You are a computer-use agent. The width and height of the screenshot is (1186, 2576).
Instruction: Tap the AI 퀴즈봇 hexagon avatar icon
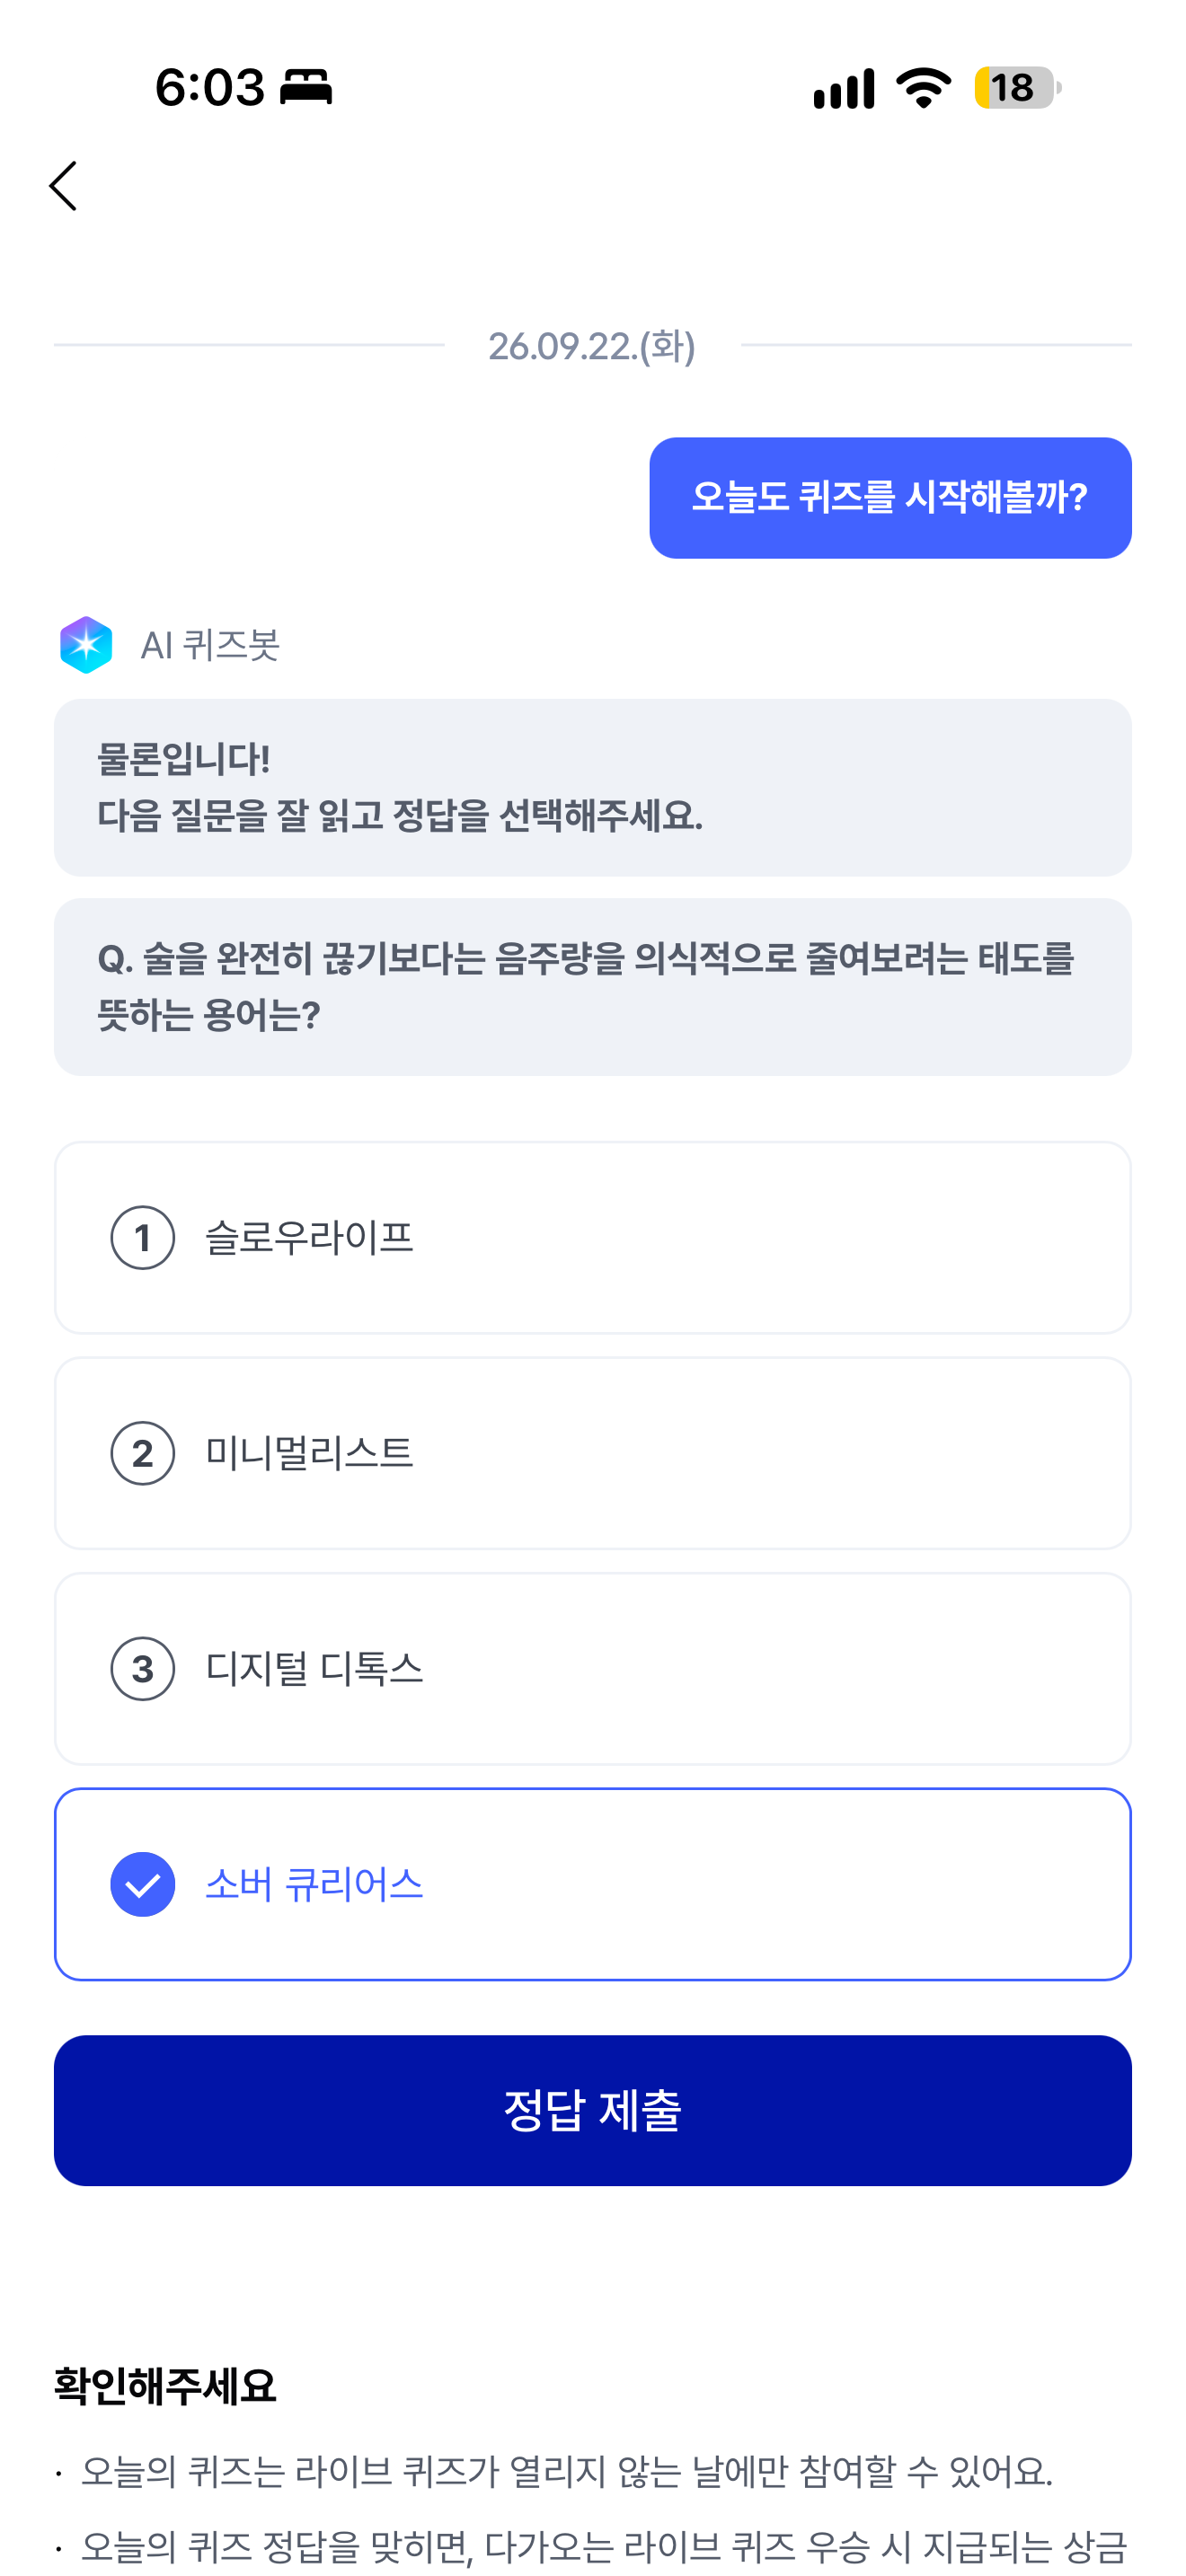point(86,645)
